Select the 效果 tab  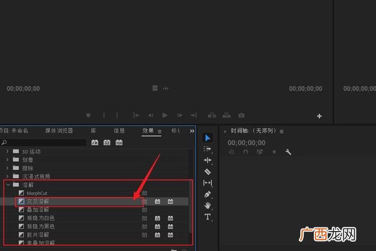point(148,130)
